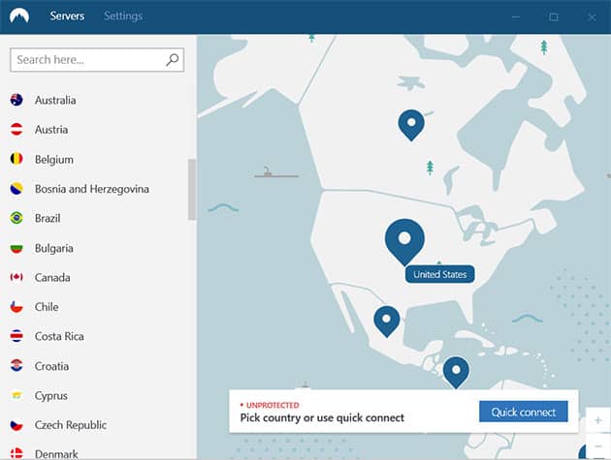
Task: Pick Chile in the server list
Action: [47, 307]
